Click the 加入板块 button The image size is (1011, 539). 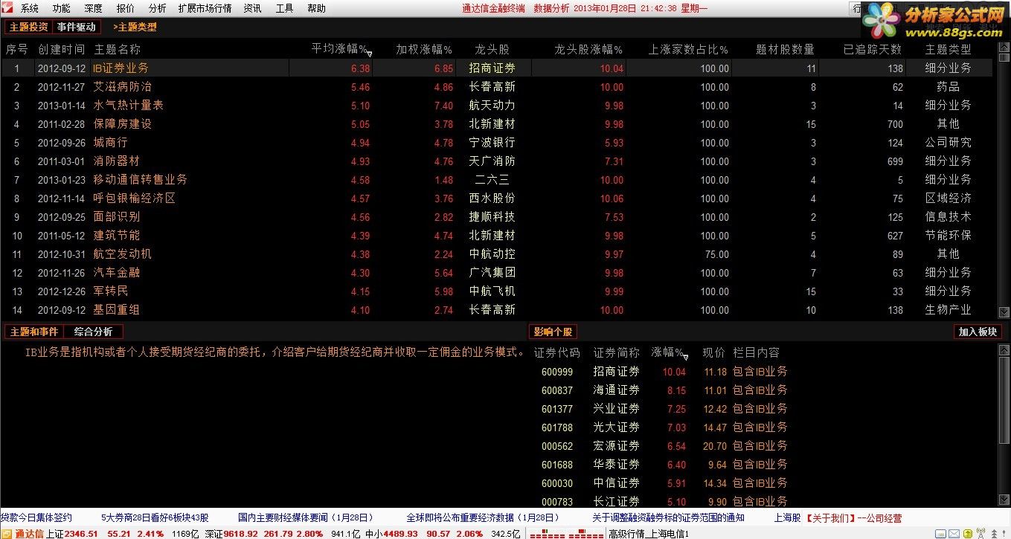pyautogui.click(x=978, y=332)
